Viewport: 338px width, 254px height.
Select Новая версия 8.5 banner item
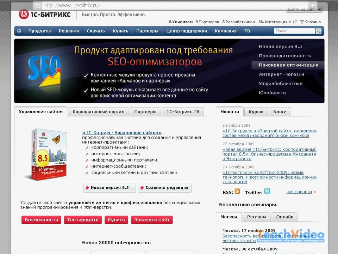[x=280, y=47]
